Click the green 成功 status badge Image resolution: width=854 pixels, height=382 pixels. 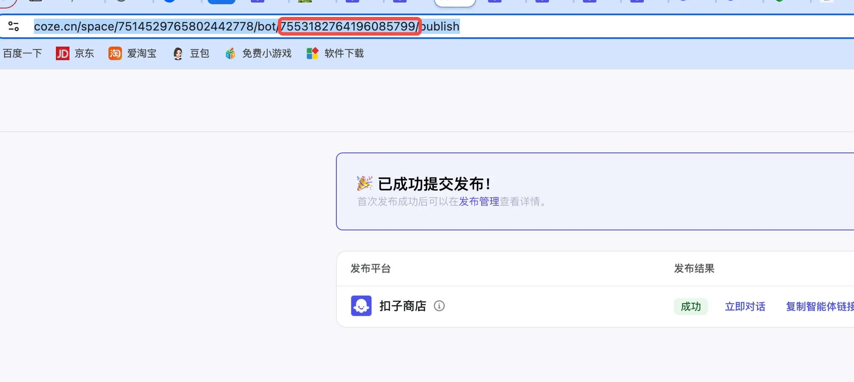(x=690, y=307)
